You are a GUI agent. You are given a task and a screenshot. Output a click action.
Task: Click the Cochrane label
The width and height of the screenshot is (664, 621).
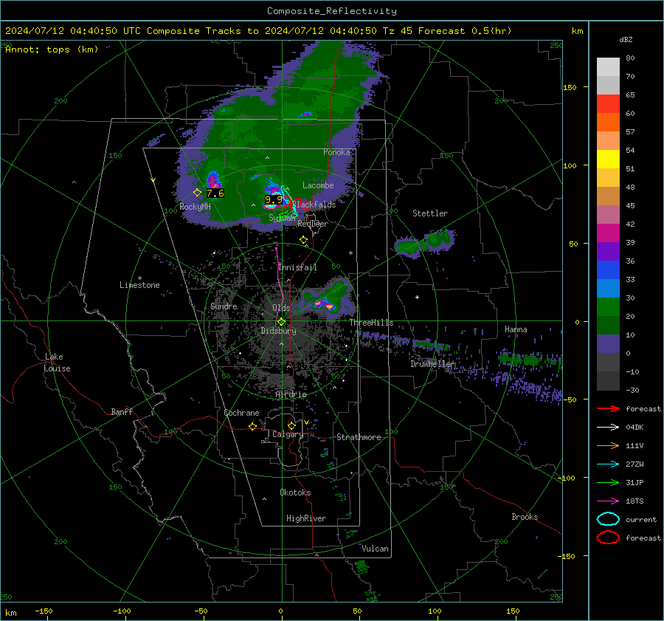pyautogui.click(x=241, y=413)
